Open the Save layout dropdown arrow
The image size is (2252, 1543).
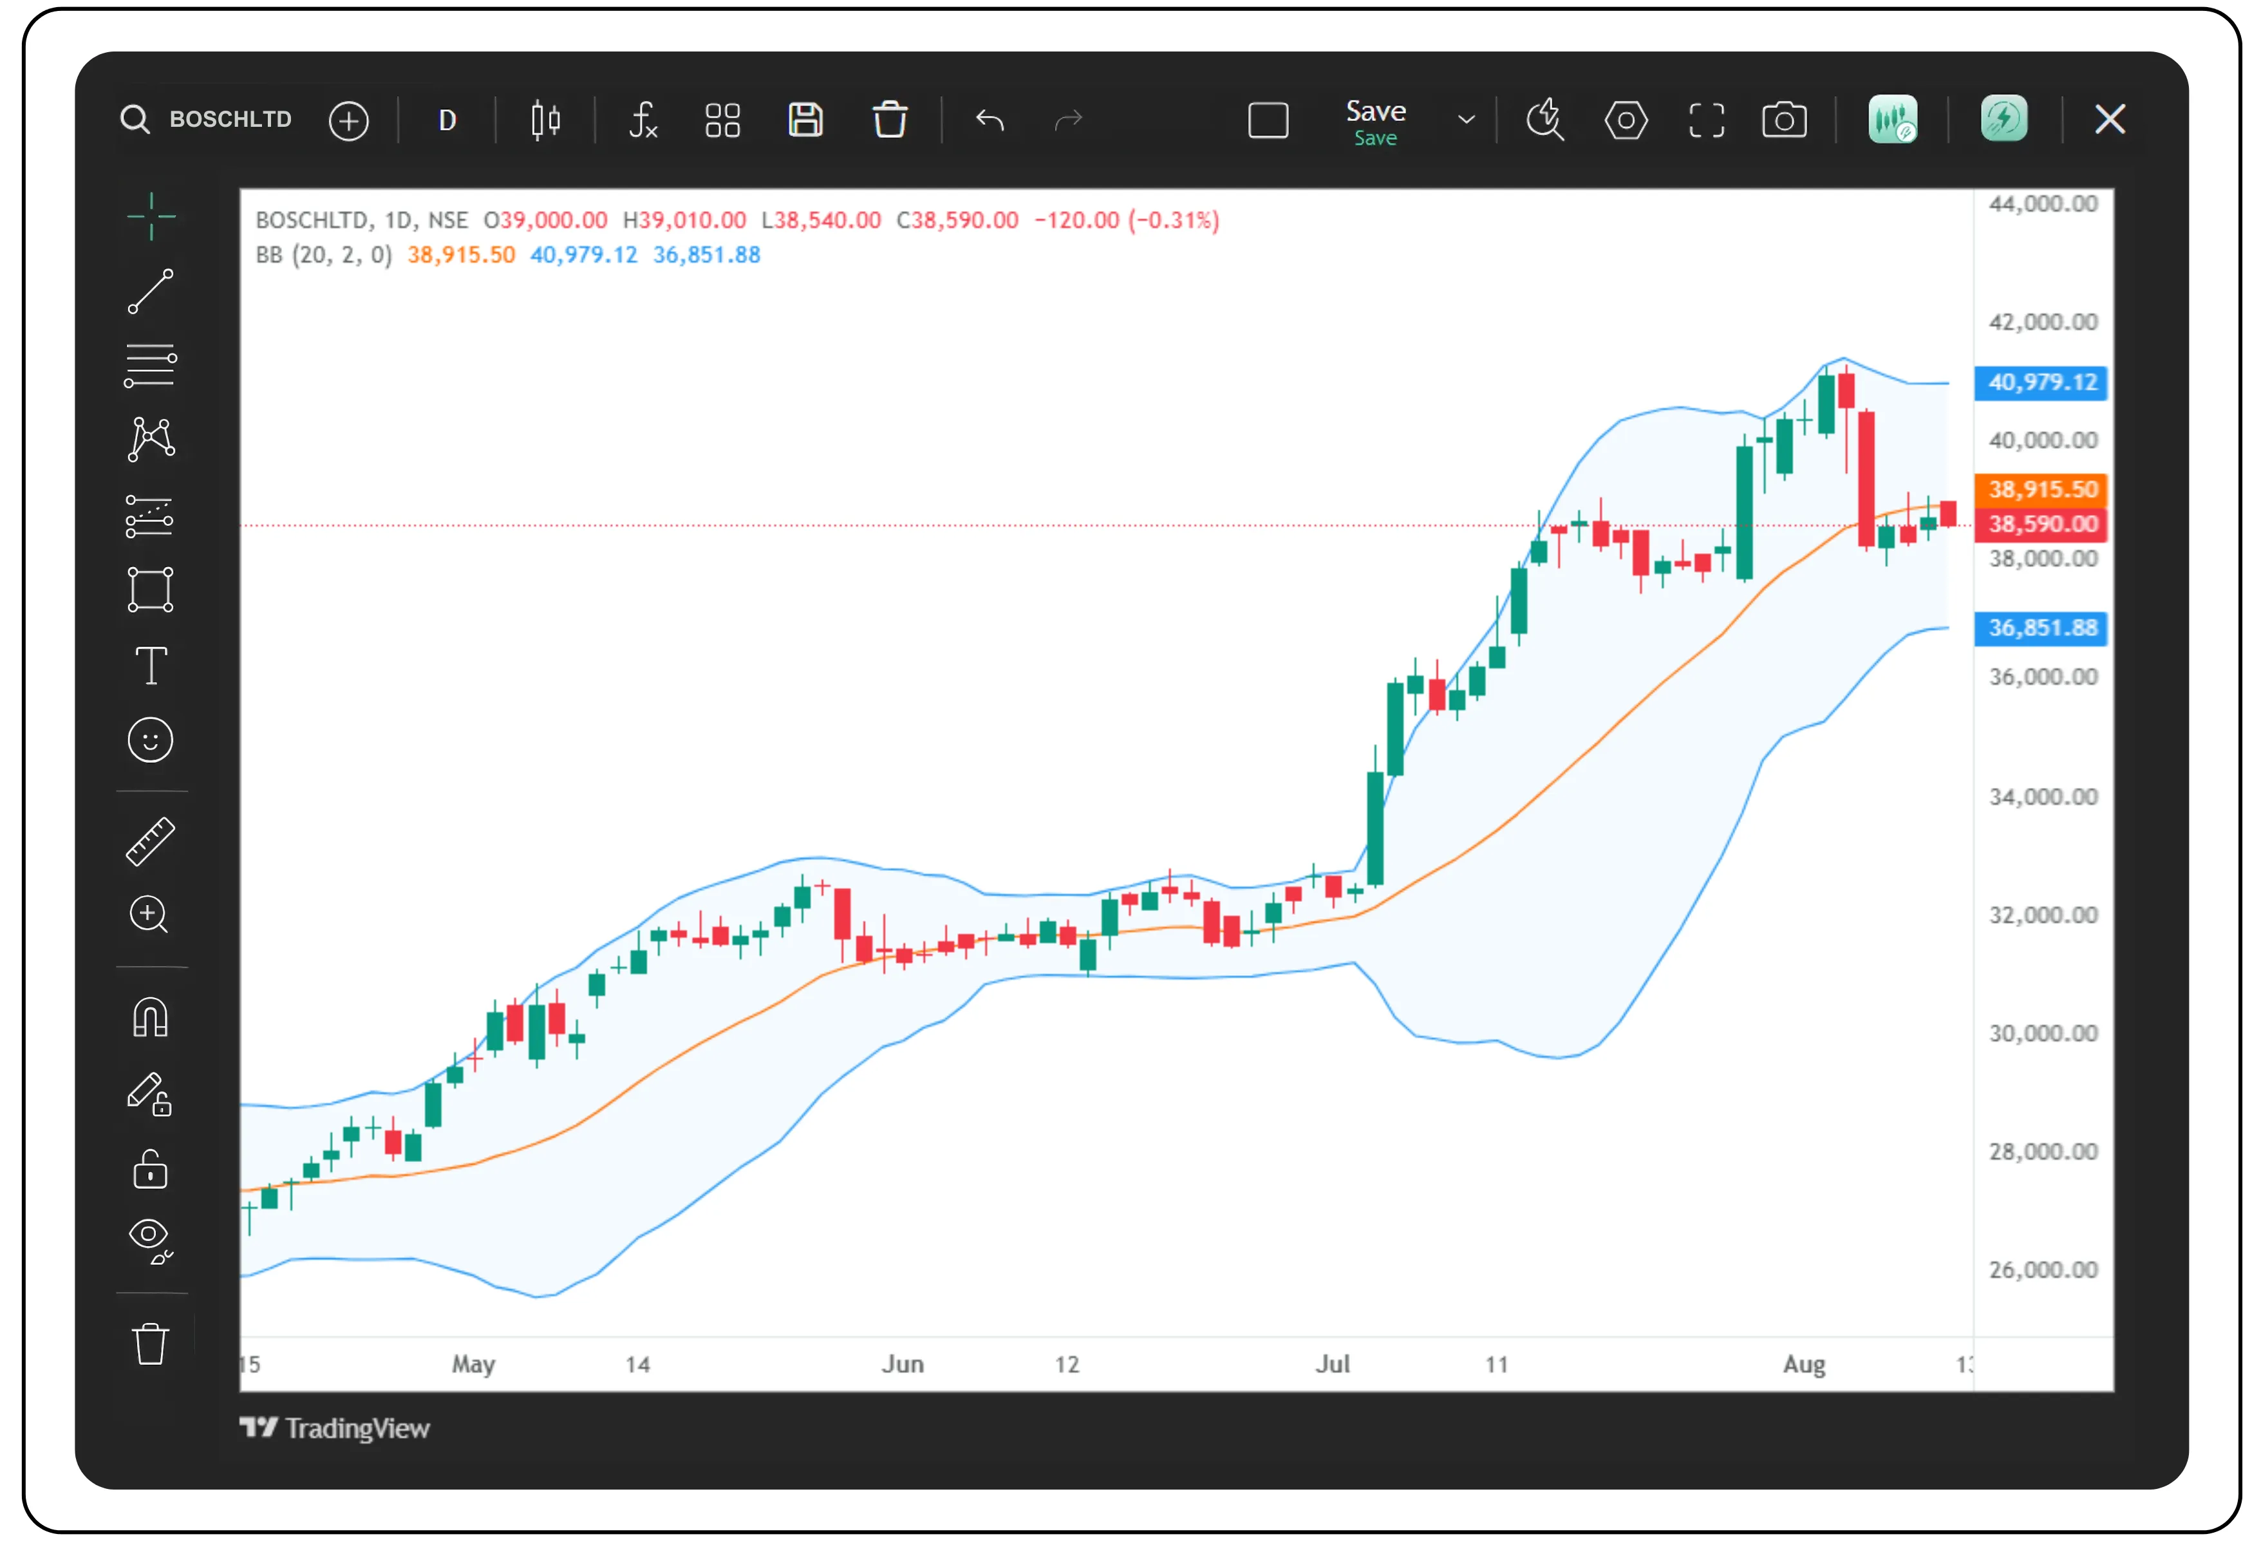(x=1466, y=120)
